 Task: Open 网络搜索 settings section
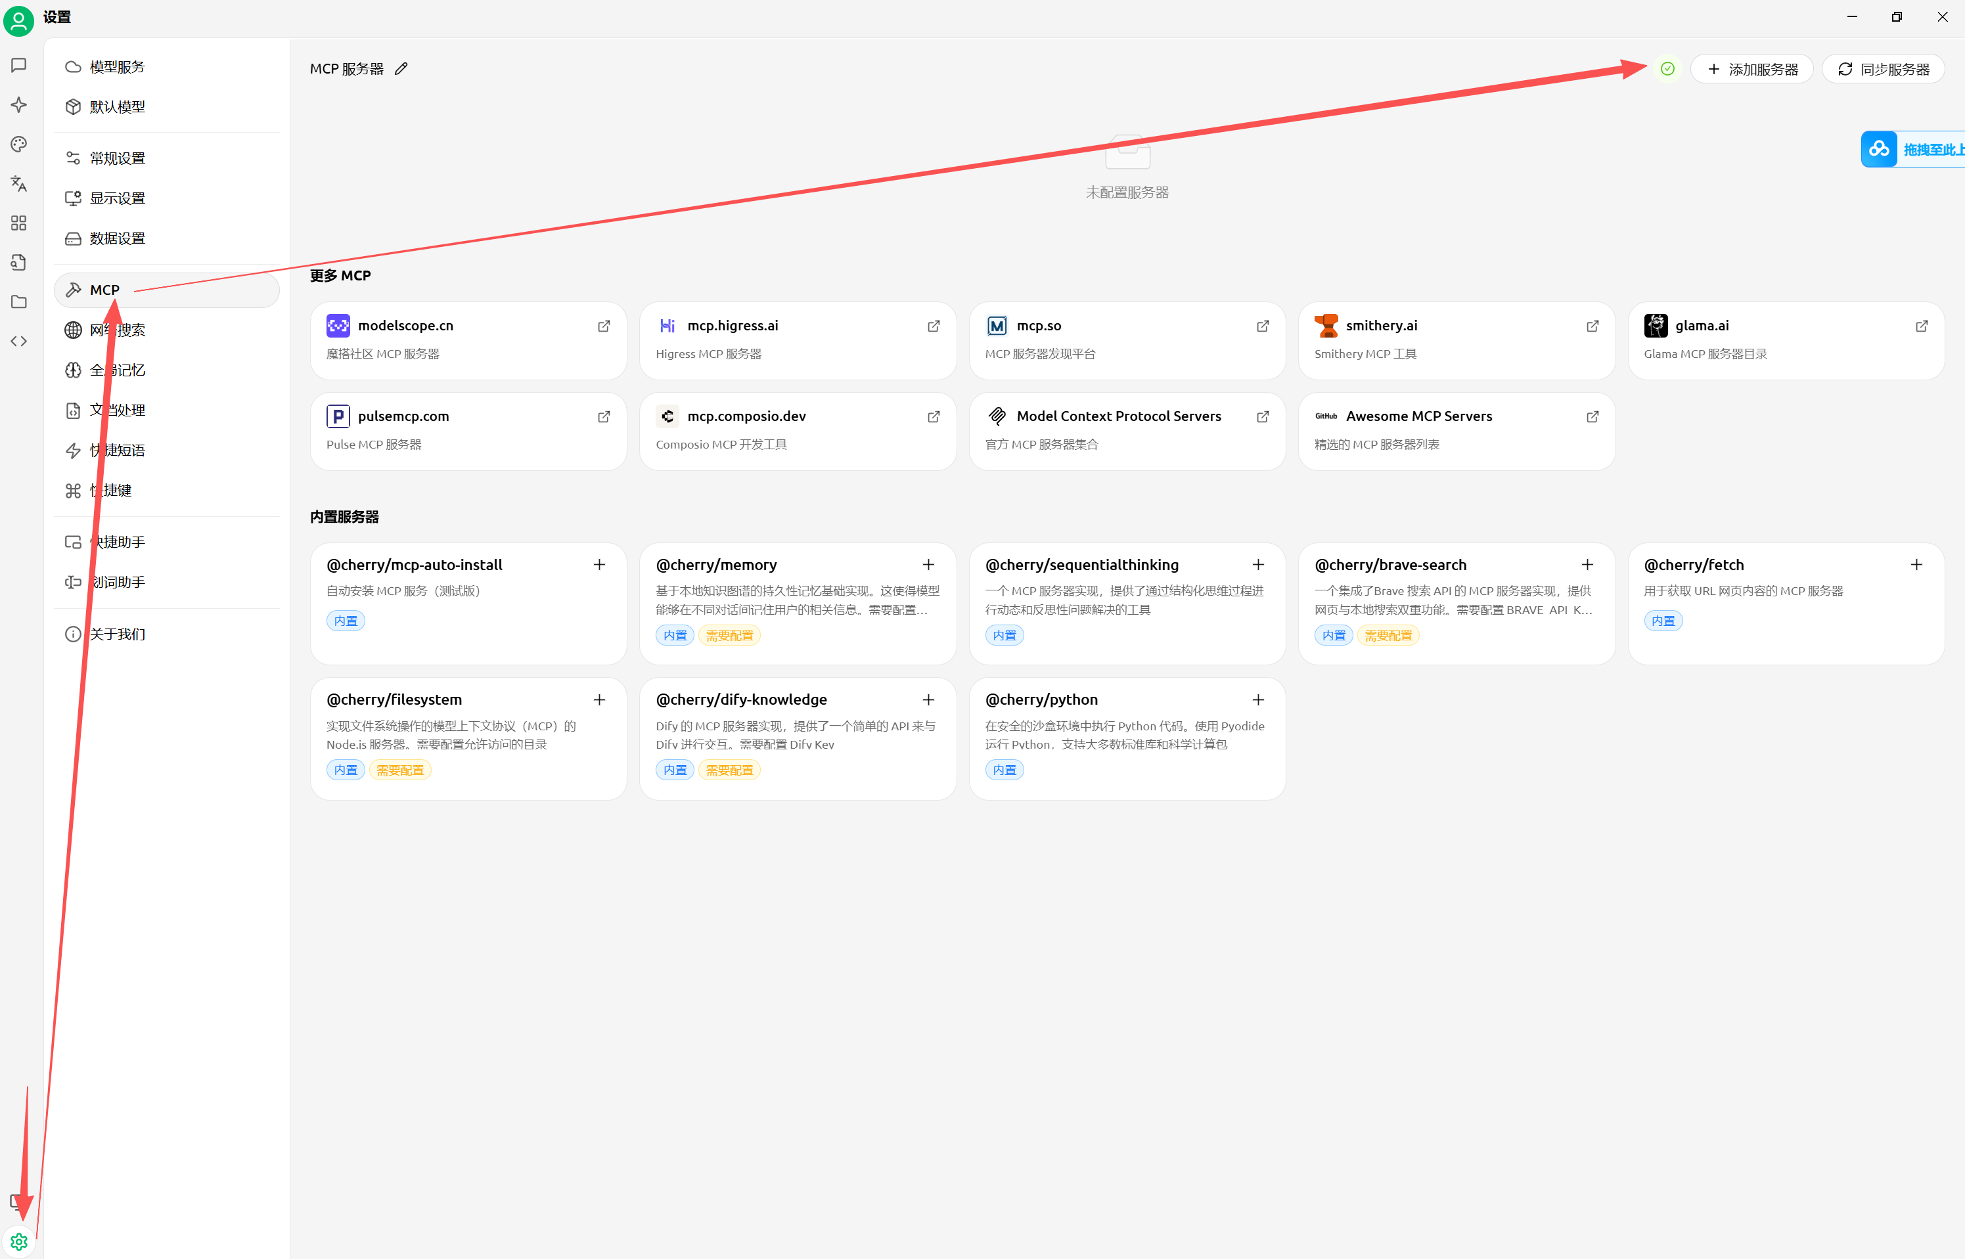point(167,330)
